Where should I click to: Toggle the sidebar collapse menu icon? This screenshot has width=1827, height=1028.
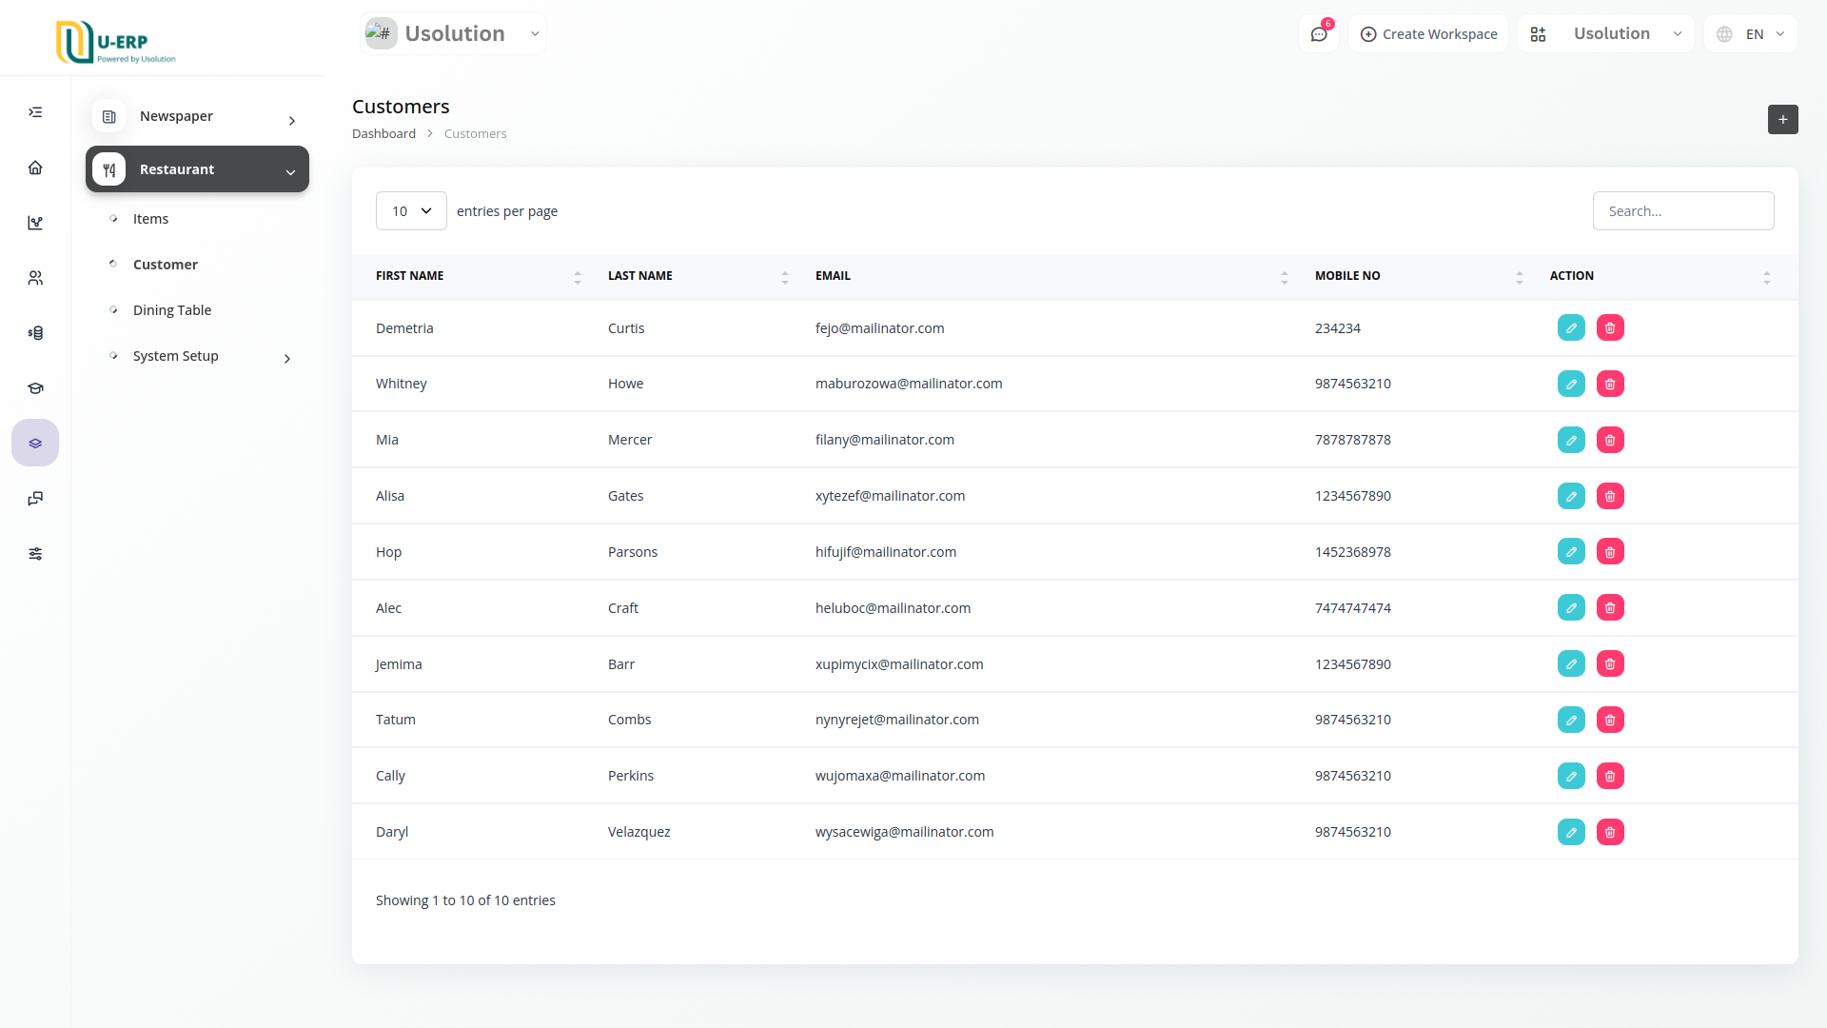point(35,112)
